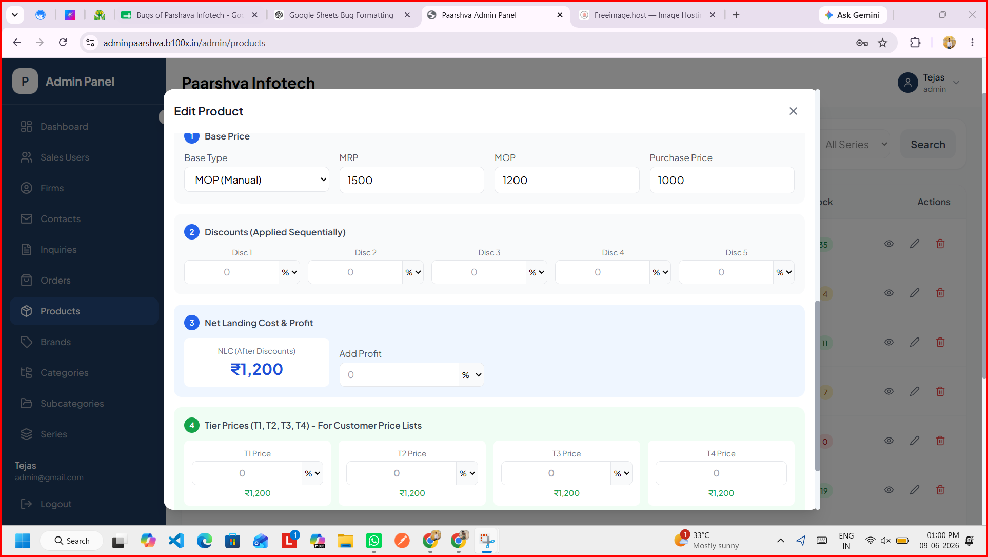Focus the T4 Price value field
The height and width of the screenshot is (557, 988).
pos(721,473)
